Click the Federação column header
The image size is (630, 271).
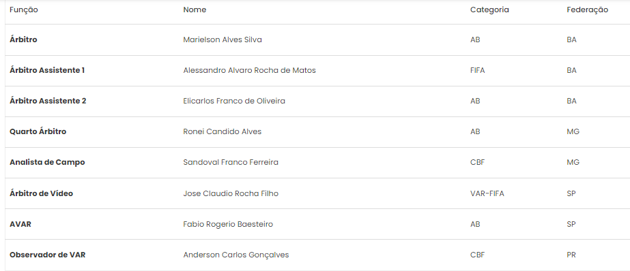587,10
